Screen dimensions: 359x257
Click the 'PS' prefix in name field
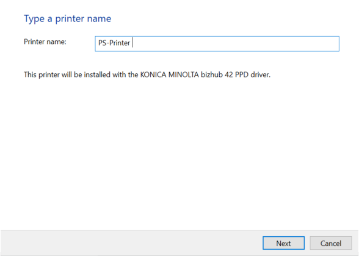pos(103,43)
